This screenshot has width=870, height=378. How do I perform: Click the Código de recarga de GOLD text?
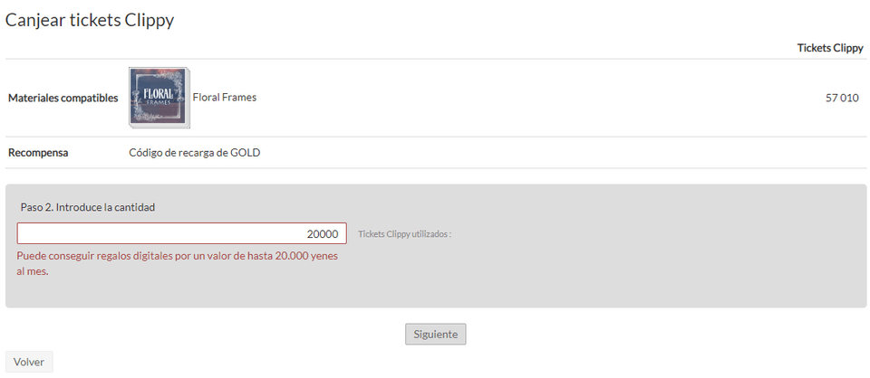click(195, 153)
